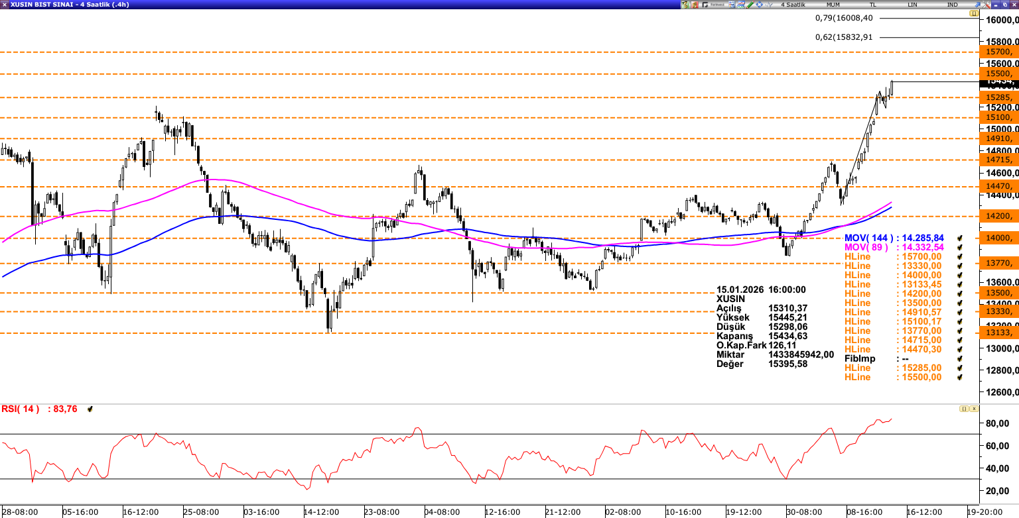The image size is (1019, 518).
Task: Toggle the MOV(144) indicator checkmark
Action: click(x=959, y=238)
